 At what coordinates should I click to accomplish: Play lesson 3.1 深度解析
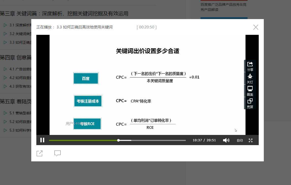pyautogui.click(x=20, y=25)
